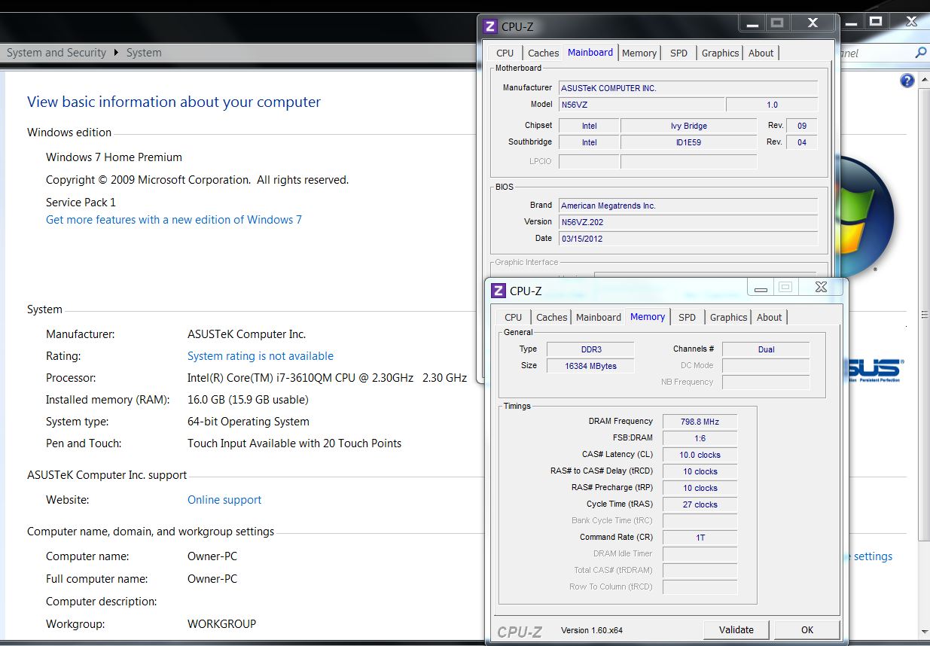Open the Graphics tab in the front CPU-Z window
930x646 pixels.
[728, 317]
